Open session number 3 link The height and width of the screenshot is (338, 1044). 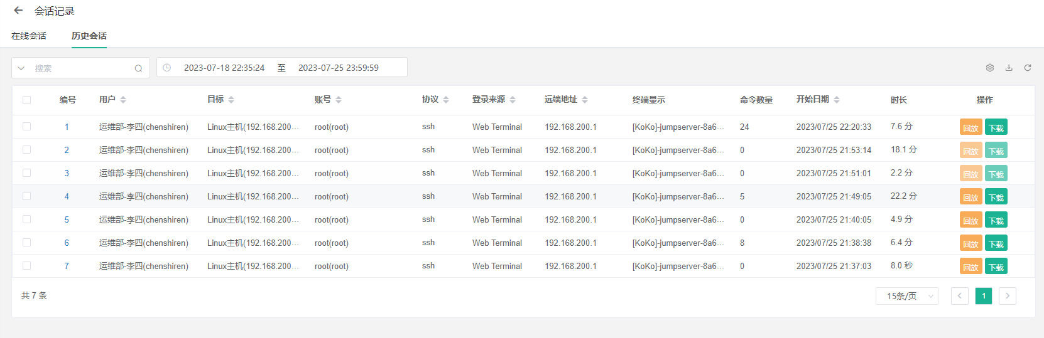coord(67,173)
